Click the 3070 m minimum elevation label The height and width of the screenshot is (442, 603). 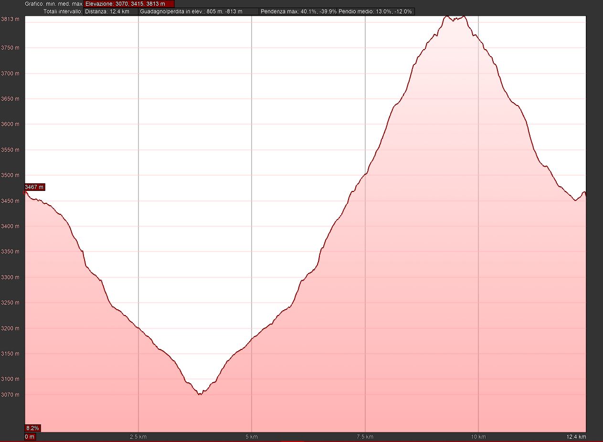pyautogui.click(x=10, y=395)
